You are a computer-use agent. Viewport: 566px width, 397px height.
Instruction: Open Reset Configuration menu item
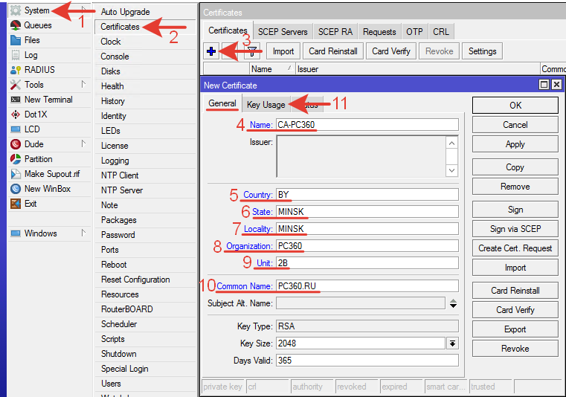145,280
